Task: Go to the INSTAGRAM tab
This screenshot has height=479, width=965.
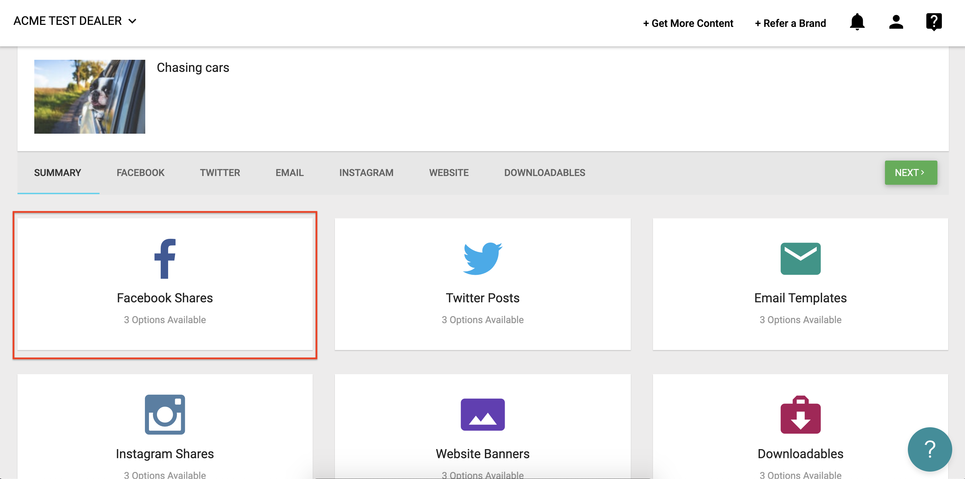Action: coord(366,173)
